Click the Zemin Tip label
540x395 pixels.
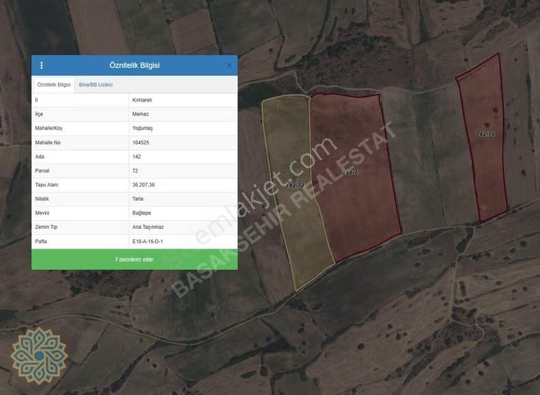pos(46,227)
